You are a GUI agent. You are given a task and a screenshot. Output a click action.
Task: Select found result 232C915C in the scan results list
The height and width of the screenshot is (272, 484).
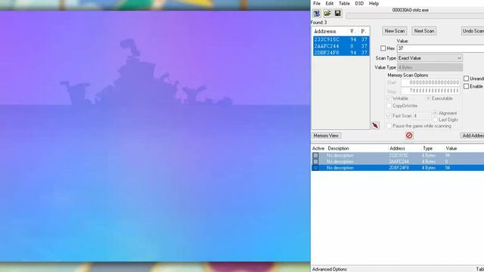(341, 39)
